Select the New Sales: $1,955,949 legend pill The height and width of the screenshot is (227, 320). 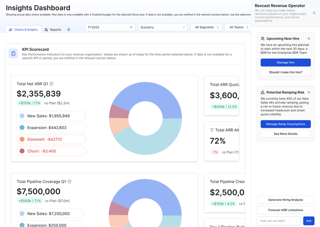(51, 116)
